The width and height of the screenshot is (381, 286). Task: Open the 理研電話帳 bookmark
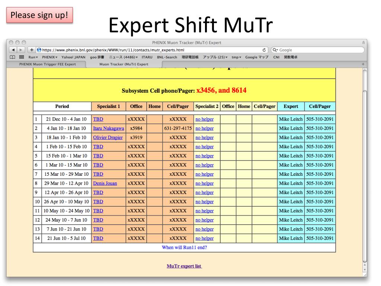tap(190, 57)
